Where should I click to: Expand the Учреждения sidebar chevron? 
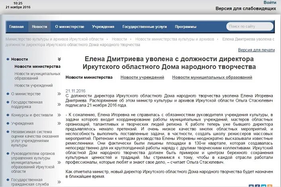click(59, 123)
